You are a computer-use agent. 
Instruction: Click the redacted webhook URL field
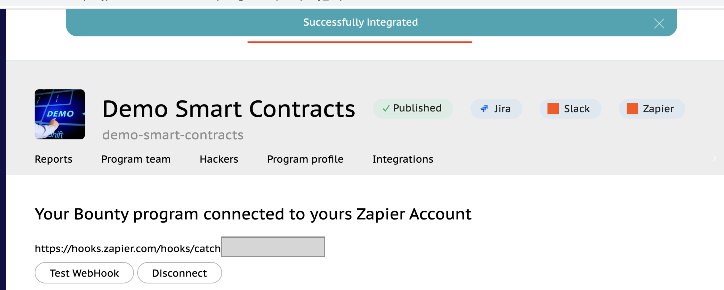click(273, 247)
